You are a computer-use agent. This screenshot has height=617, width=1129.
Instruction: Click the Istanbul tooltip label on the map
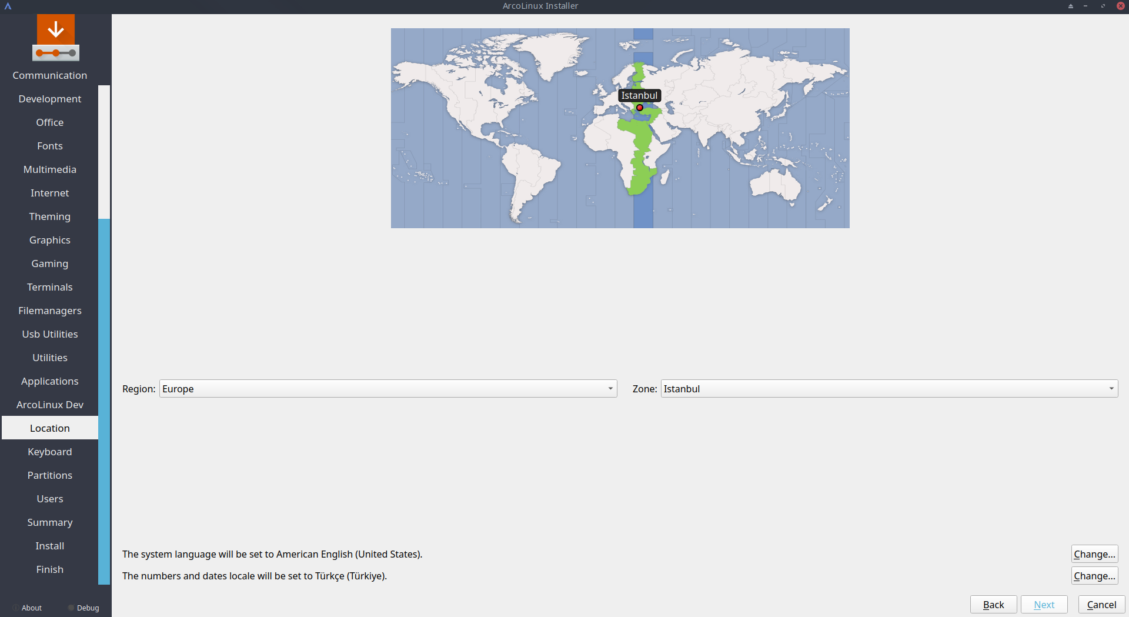coord(640,95)
